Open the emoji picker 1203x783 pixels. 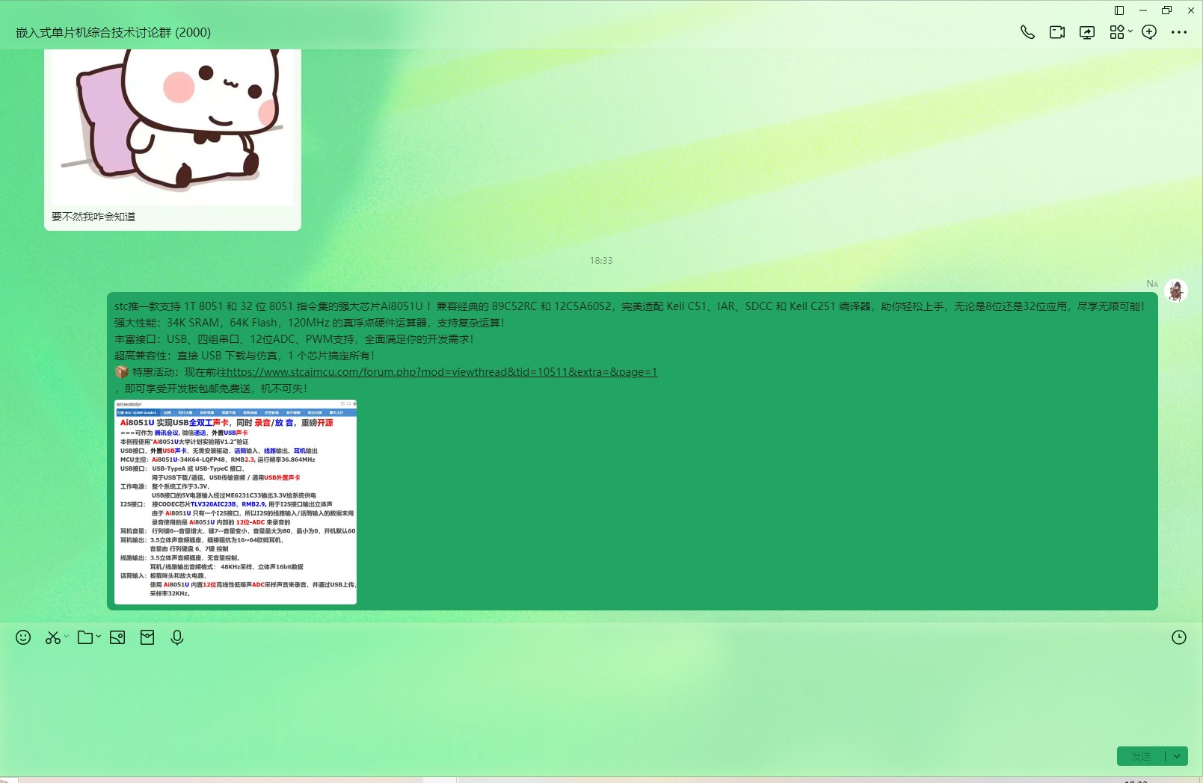click(23, 637)
